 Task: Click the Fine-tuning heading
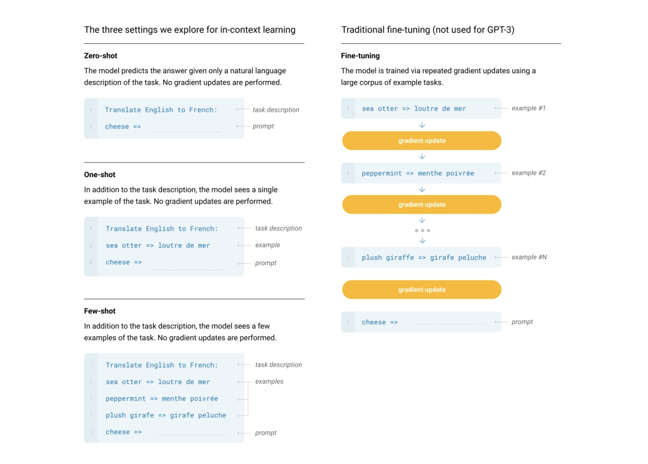361,56
